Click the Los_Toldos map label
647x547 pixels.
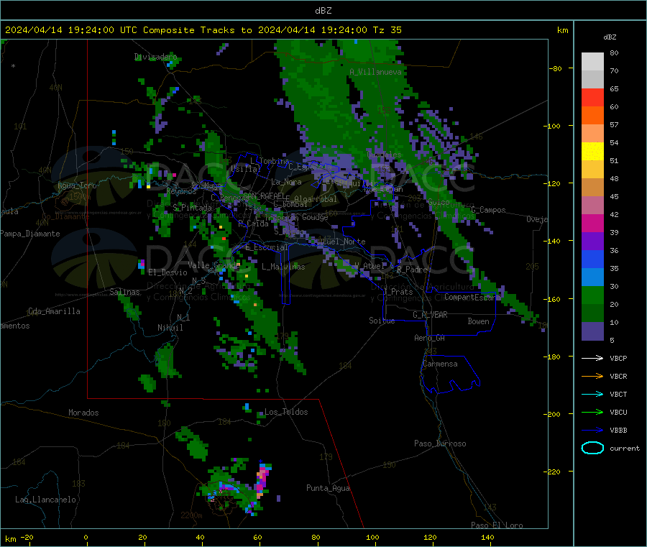click(286, 412)
